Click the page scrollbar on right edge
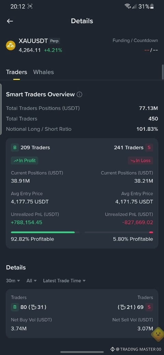This screenshot has height=355, width=164. (163, 72)
